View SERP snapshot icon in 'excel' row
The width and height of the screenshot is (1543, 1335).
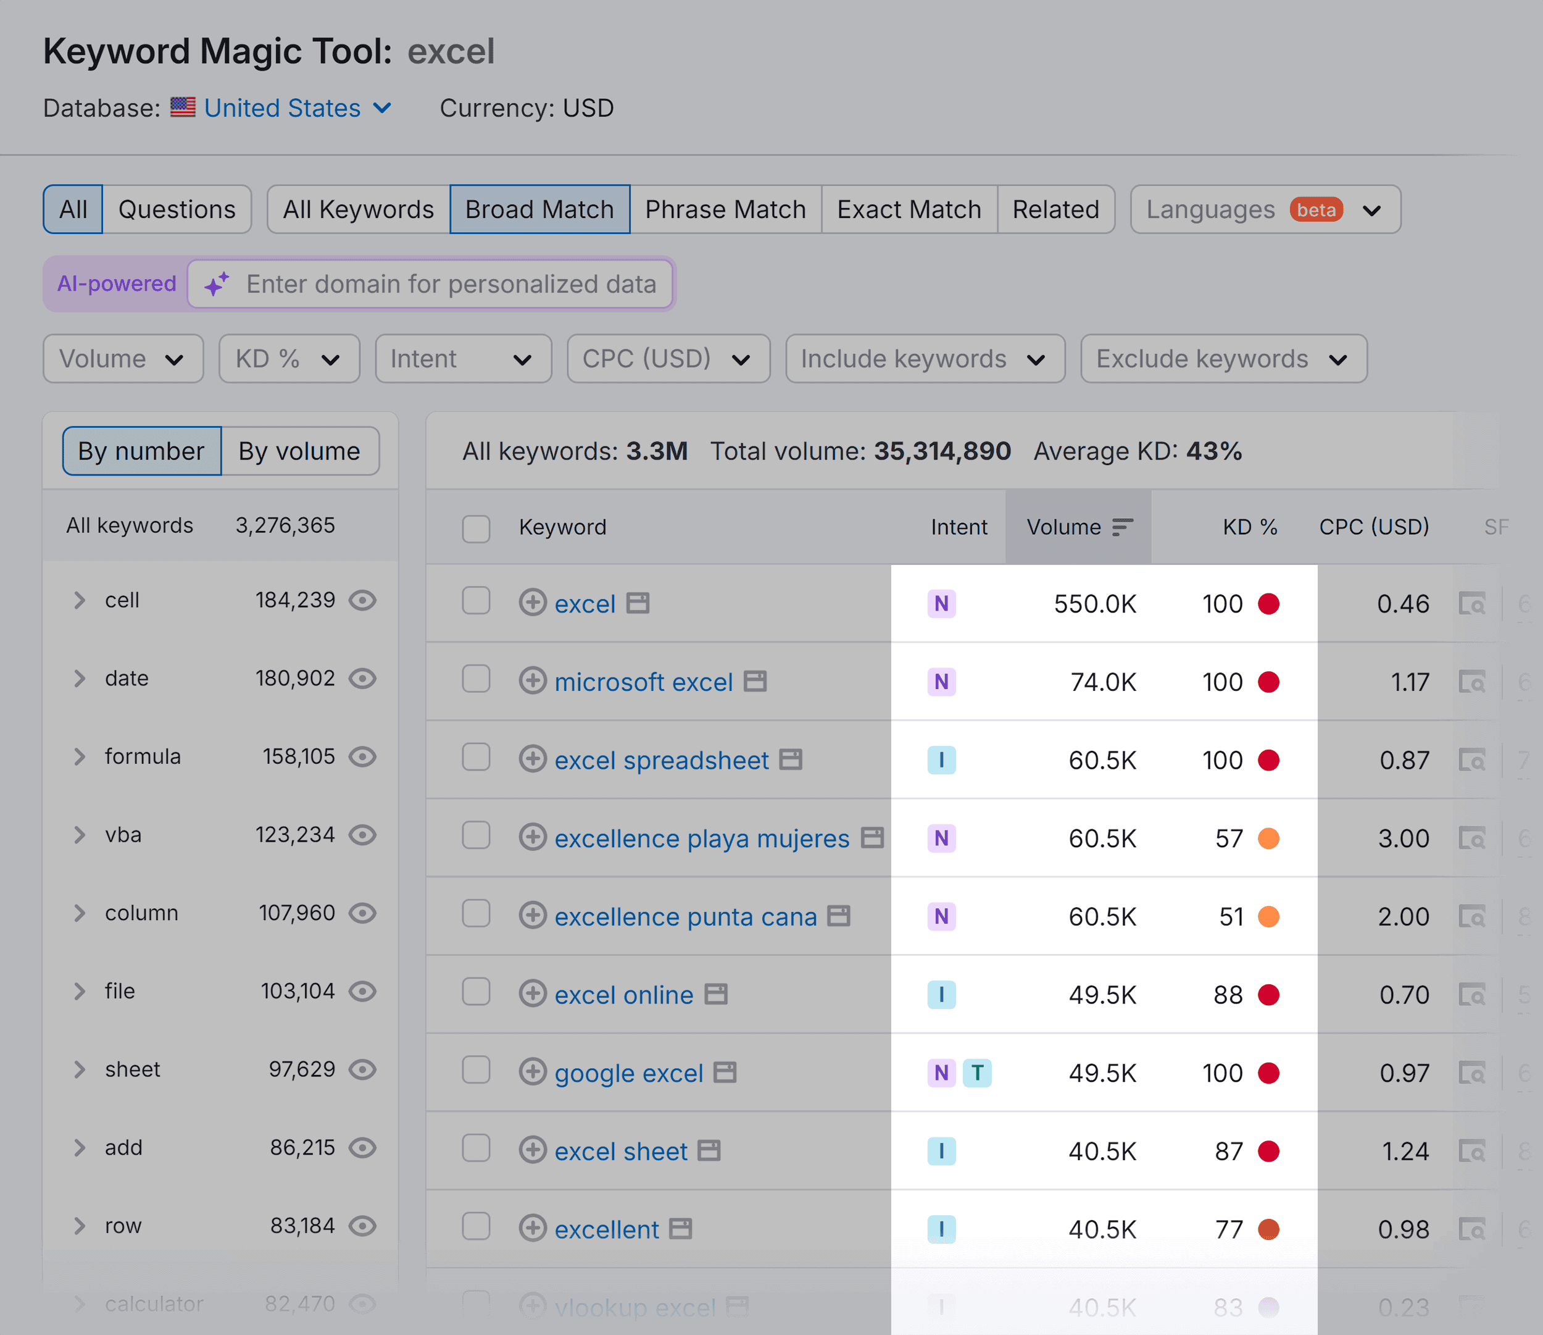tap(1471, 603)
